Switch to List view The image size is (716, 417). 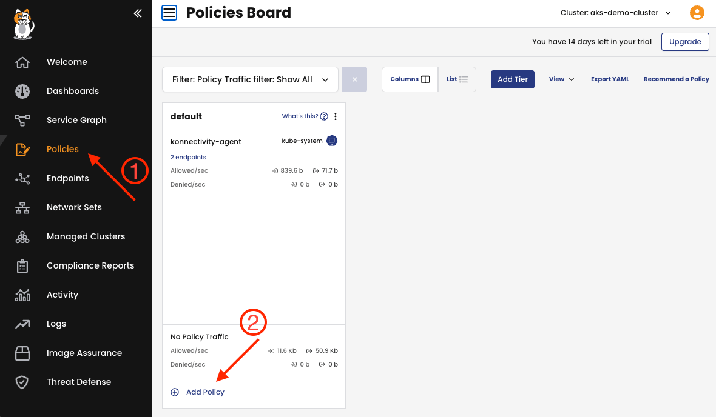coord(457,79)
